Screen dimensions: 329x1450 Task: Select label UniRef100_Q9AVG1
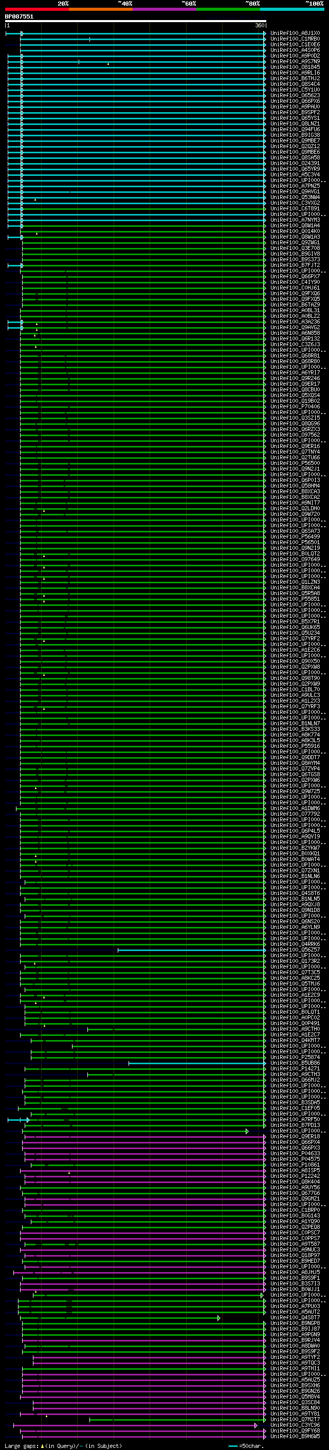point(295,191)
